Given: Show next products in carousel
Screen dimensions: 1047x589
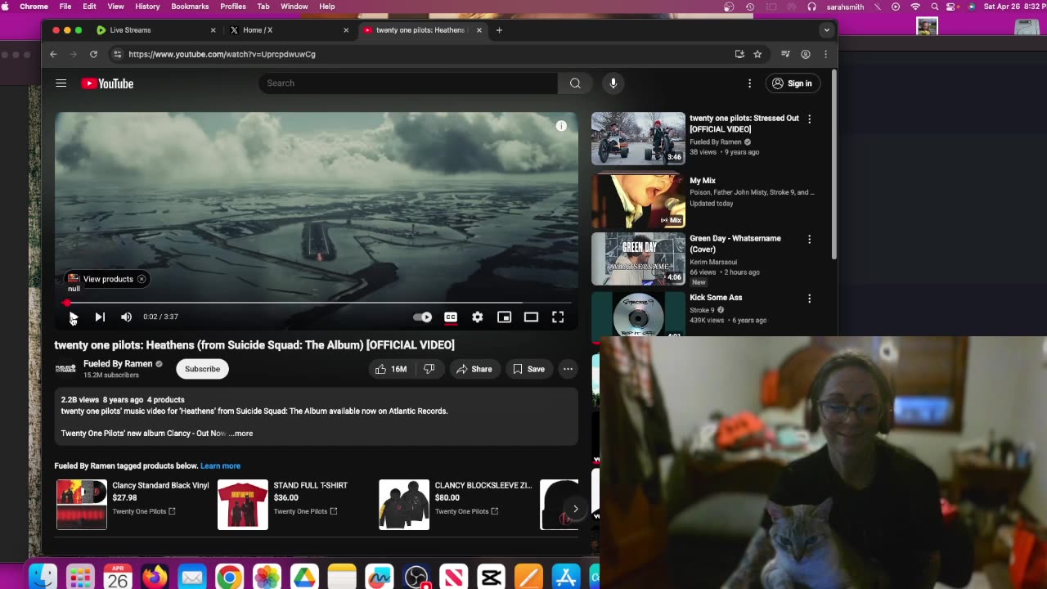Looking at the screenshot, I should pyautogui.click(x=575, y=509).
